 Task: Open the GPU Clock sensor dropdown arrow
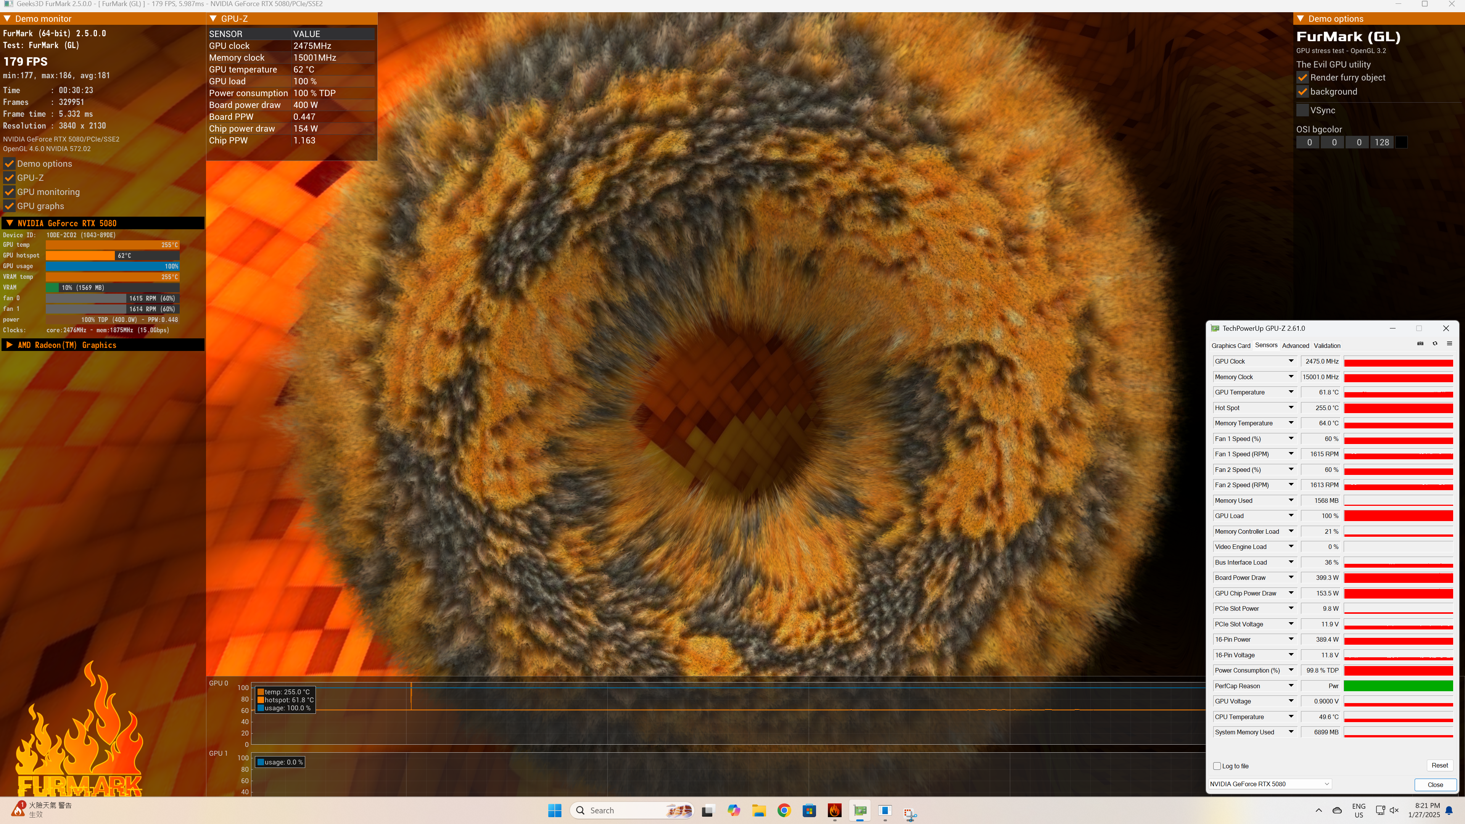1291,361
